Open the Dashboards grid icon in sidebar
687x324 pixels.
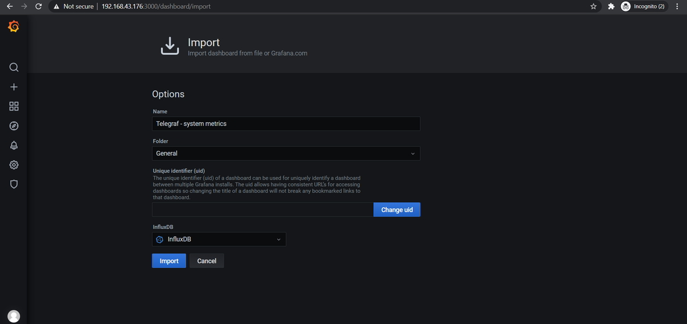[x=14, y=106]
